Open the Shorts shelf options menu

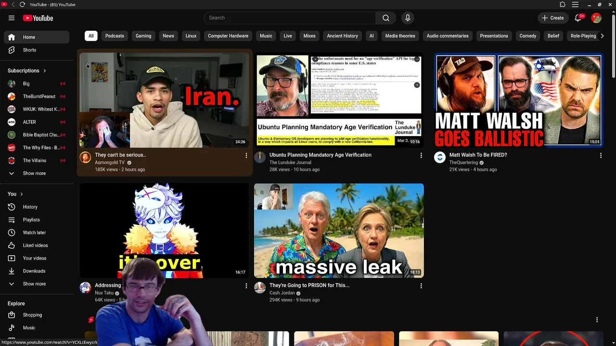(x=597, y=320)
